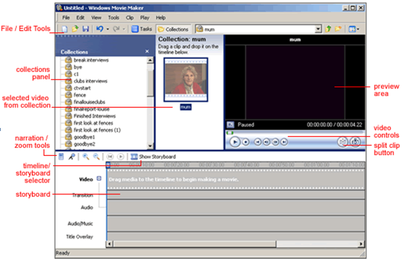
Task: Stop playback in the preview monitor
Action: pos(246,142)
